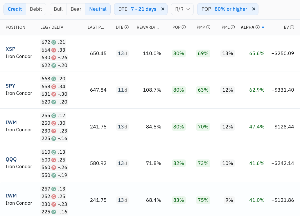Click the 75% PMP badge
The width and height of the screenshot is (300, 216).
(203, 200)
